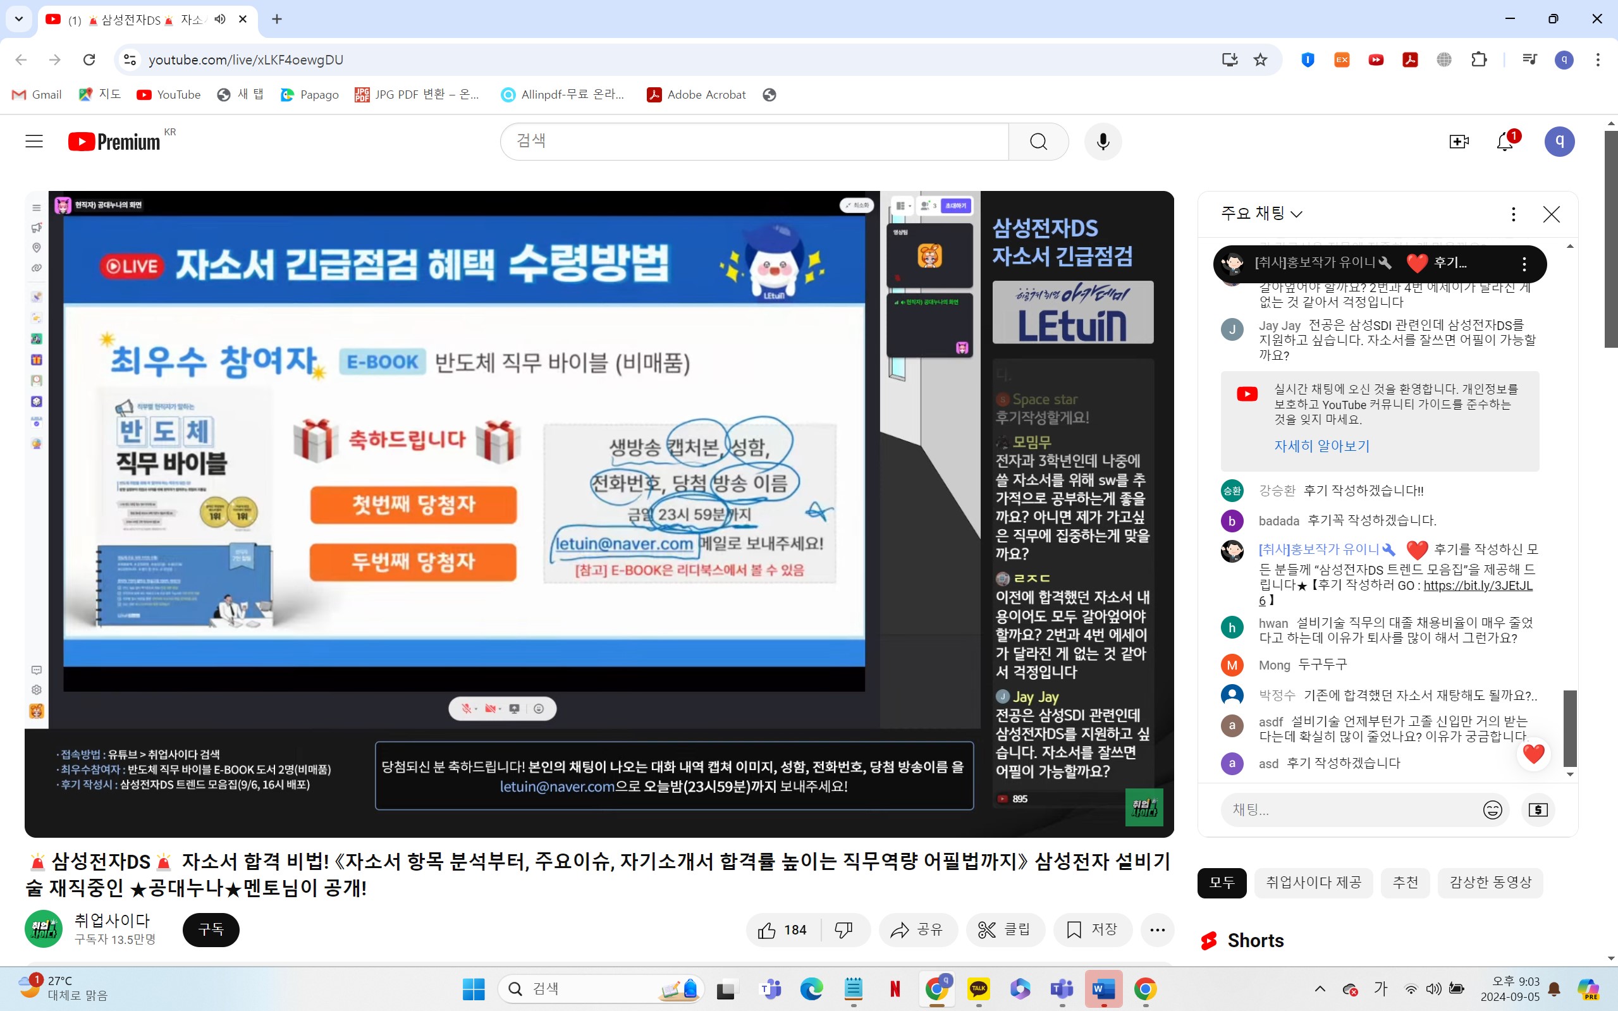Subscribe with the 구독 button
Viewport: 1618px width, 1011px height.
[211, 929]
